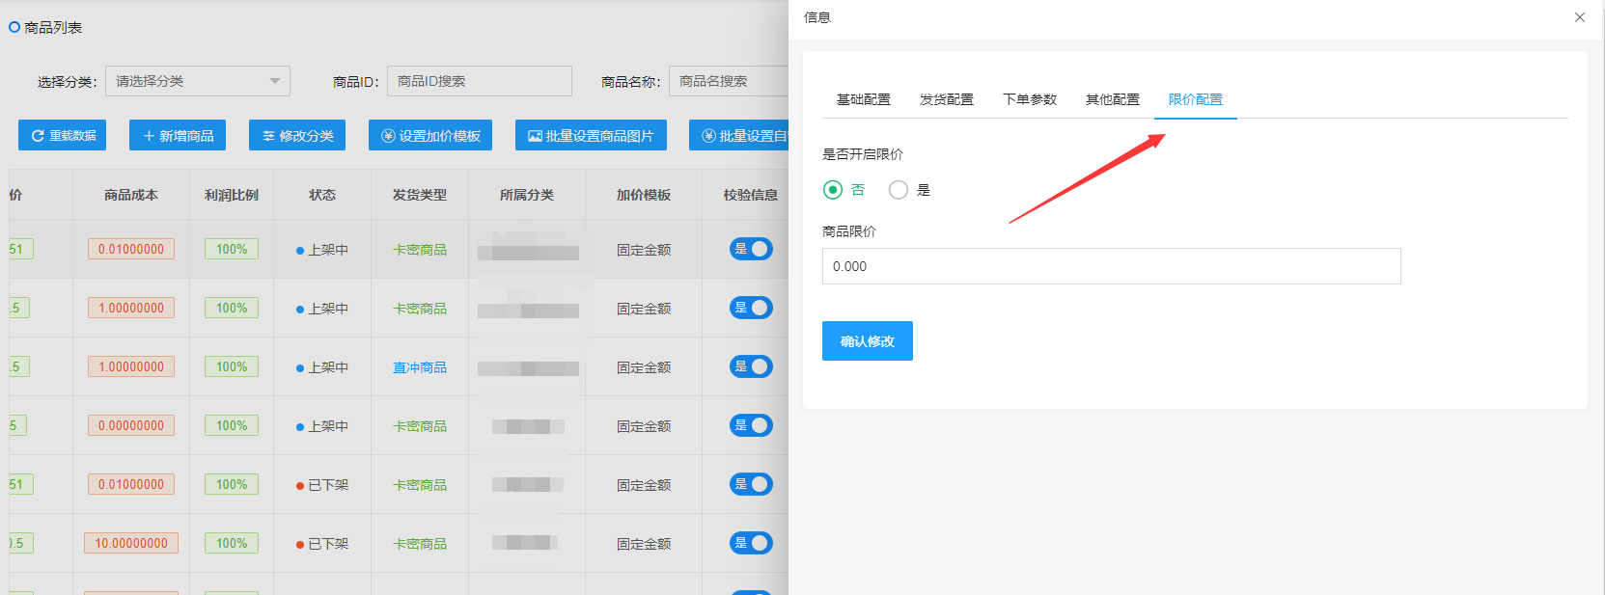Screen dimensions: 1605x595
Task: Click 已下架 status in the 10.00000000 row
Action: (322, 544)
